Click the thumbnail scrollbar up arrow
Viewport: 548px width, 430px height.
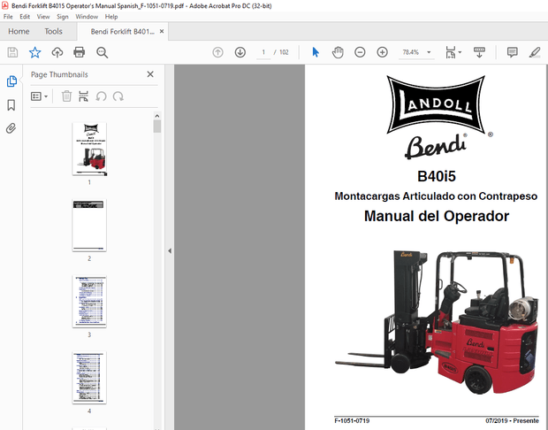click(157, 116)
